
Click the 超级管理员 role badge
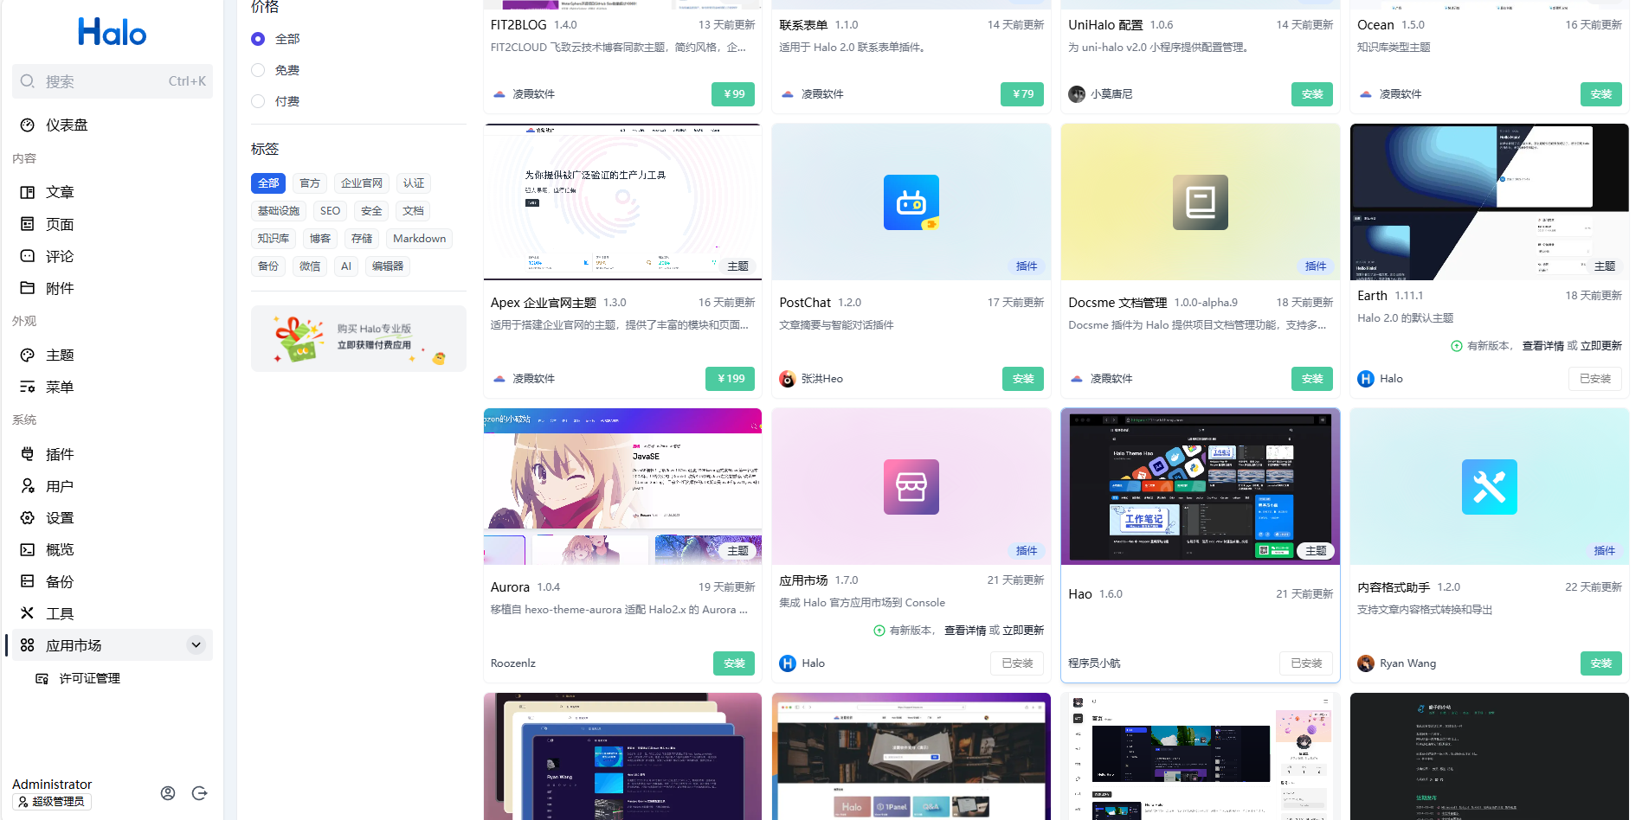(x=52, y=802)
